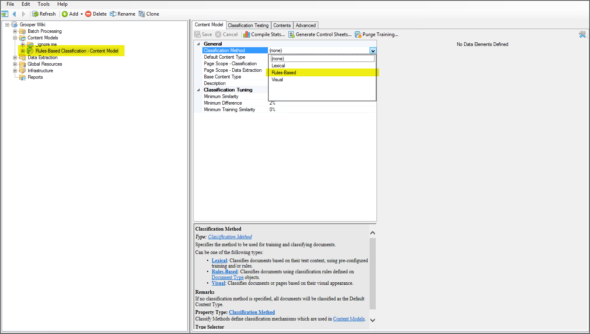Image resolution: width=590 pixels, height=334 pixels.
Task: Click the red Delete icon
Action: click(88, 14)
